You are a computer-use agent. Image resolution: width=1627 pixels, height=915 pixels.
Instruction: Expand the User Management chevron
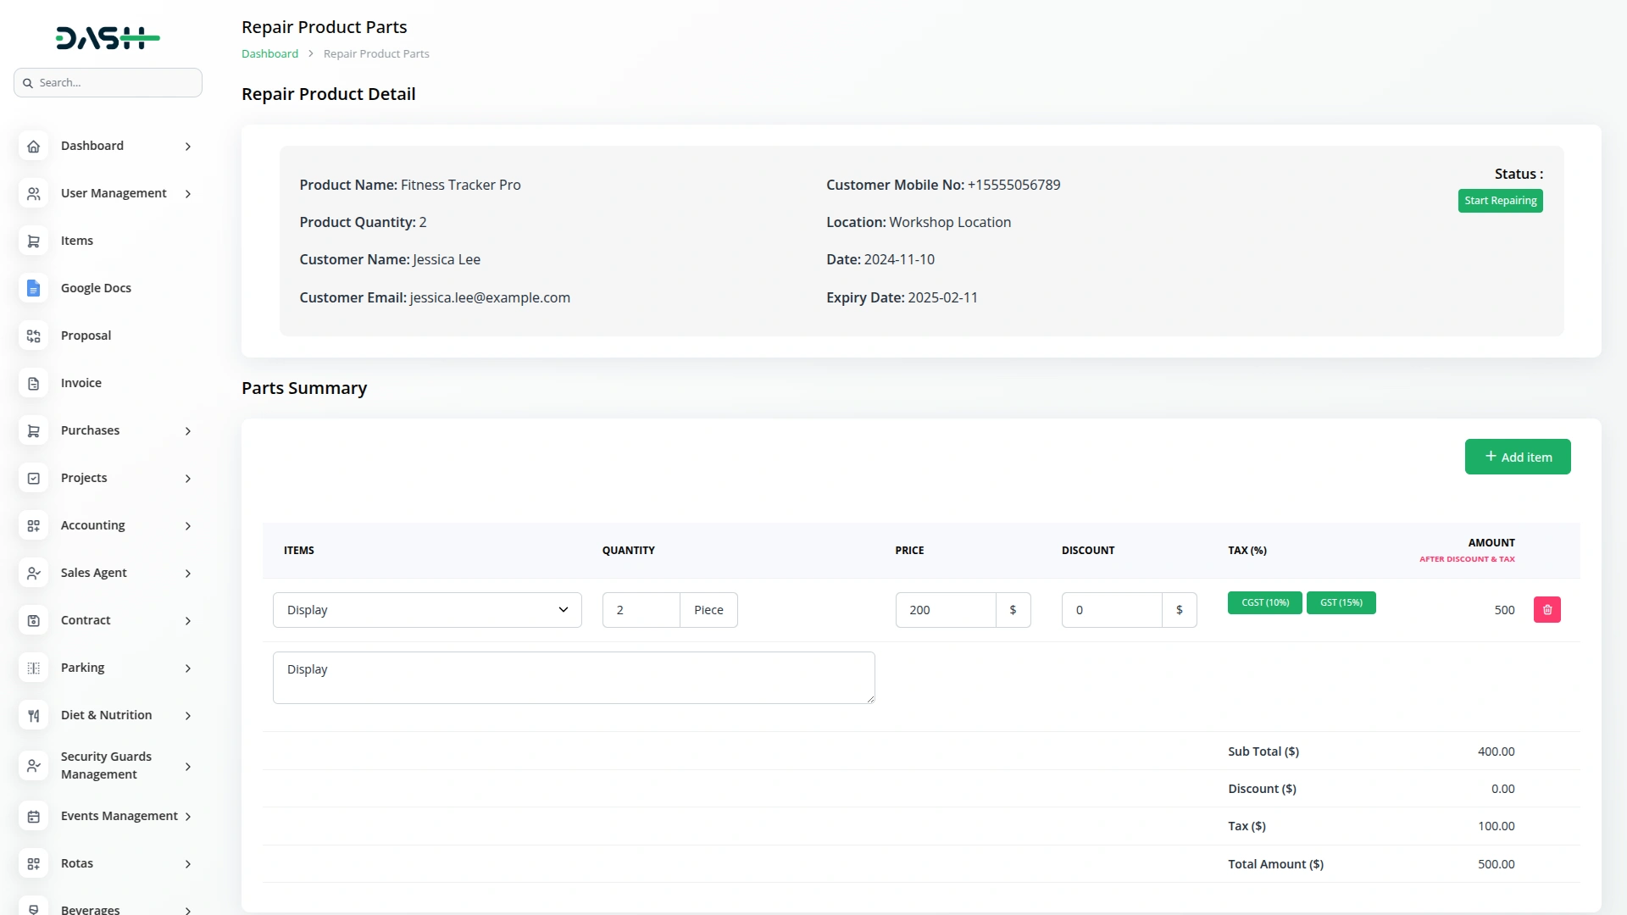pos(188,194)
